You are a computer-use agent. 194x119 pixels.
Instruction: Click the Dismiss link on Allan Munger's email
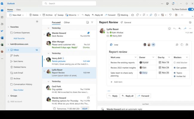pos(86,47)
